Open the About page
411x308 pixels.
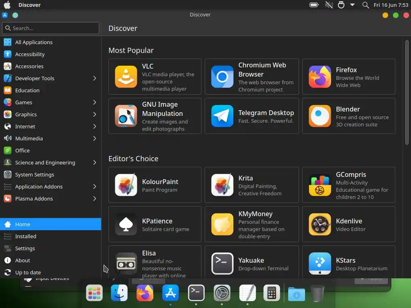pyautogui.click(x=51, y=260)
